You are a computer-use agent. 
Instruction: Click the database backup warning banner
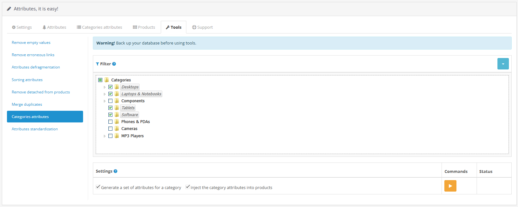(x=302, y=43)
